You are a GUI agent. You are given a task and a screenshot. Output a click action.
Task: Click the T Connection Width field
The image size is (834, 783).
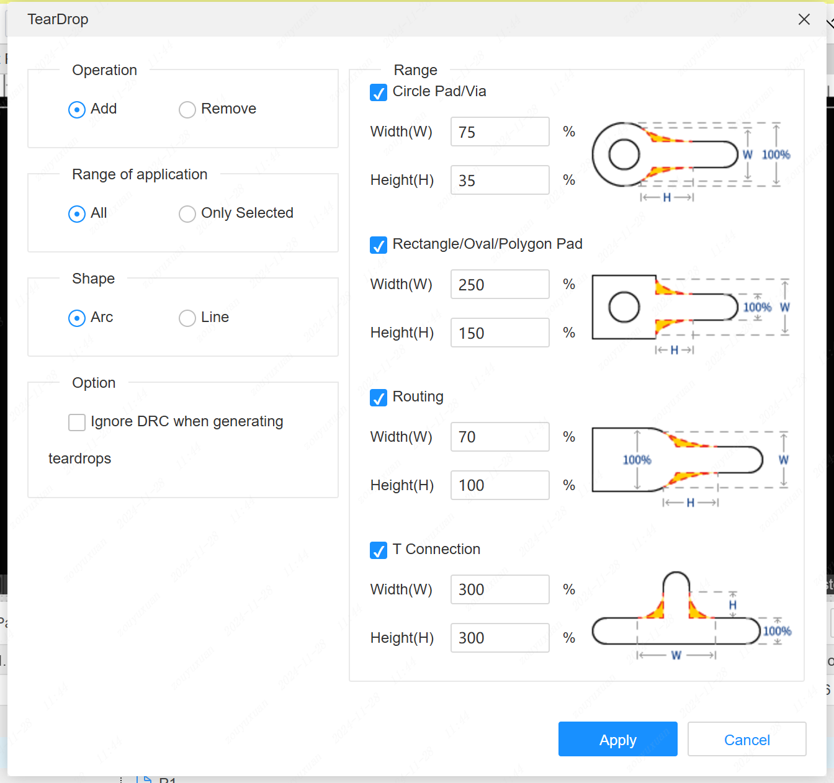click(x=500, y=589)
